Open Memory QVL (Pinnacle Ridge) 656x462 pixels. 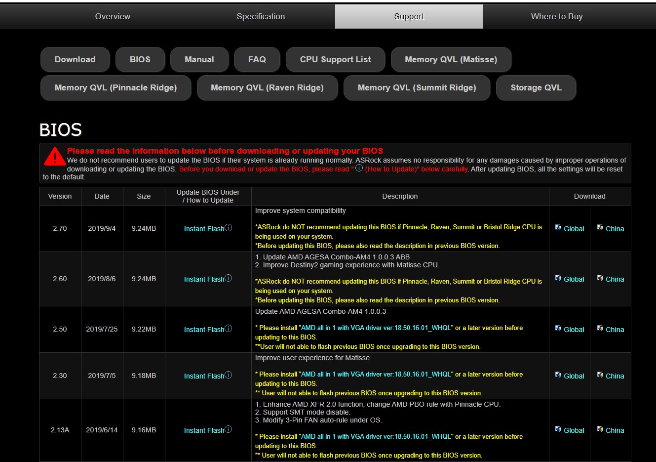tap(116, 87)
